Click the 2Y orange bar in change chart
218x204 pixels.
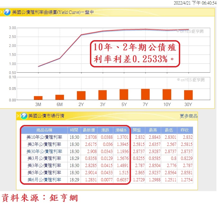click(x=81, y=96)
